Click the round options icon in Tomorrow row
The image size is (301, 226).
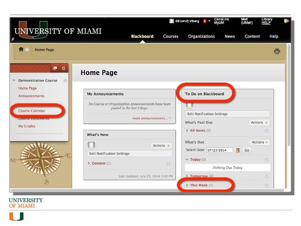click(x=267, y=176)
